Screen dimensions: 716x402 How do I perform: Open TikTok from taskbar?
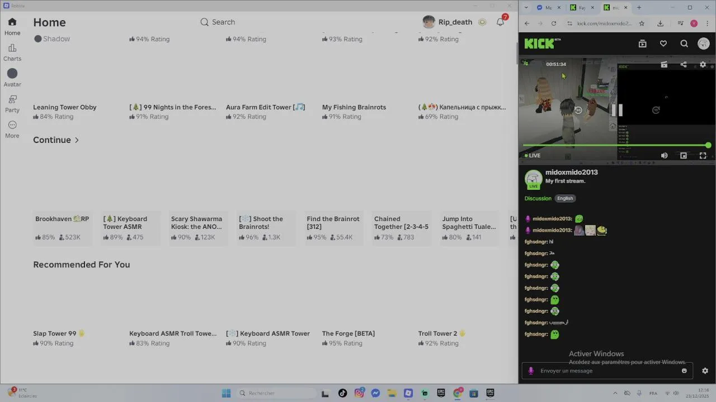342,393
